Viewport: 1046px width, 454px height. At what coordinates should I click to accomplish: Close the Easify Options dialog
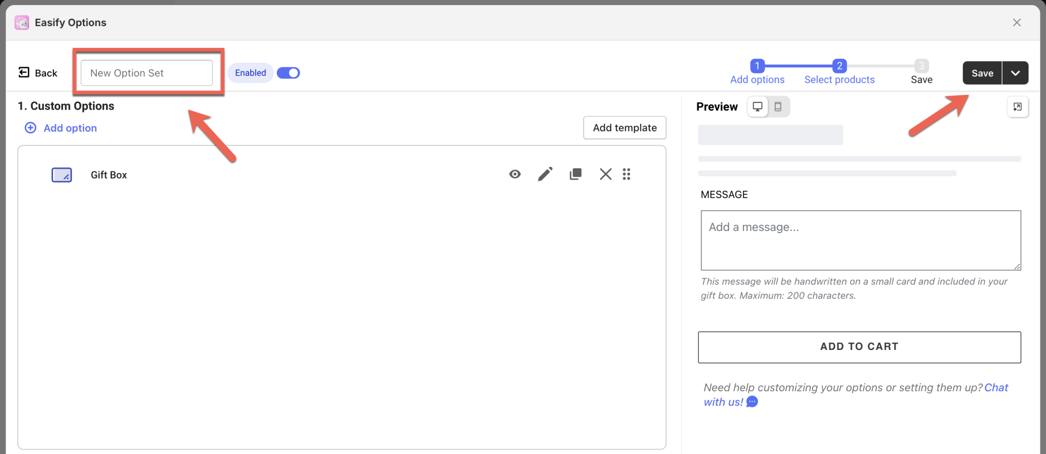[x=1017, y=22]
